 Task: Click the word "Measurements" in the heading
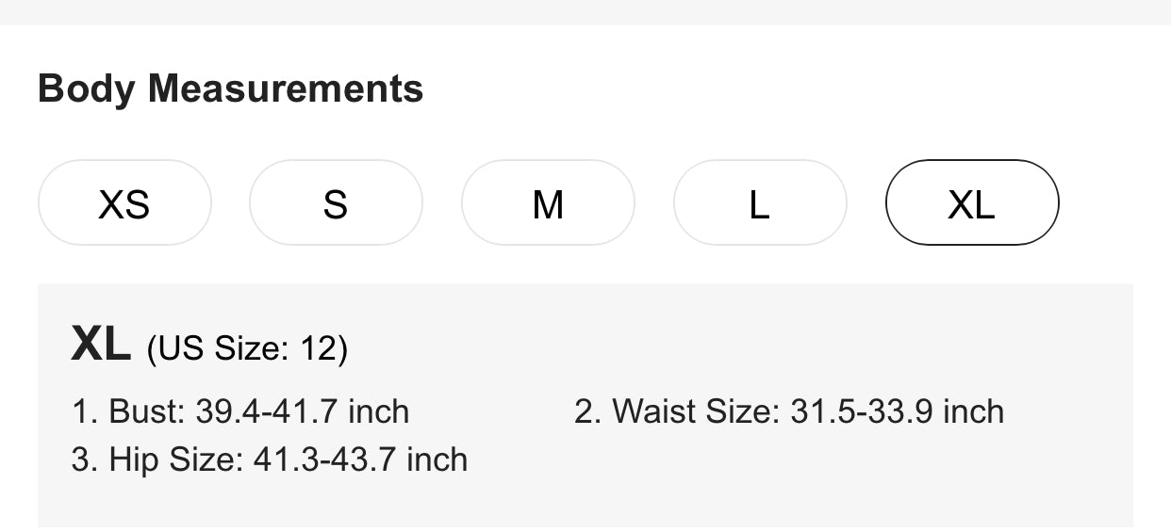click(x=286, y=89)
